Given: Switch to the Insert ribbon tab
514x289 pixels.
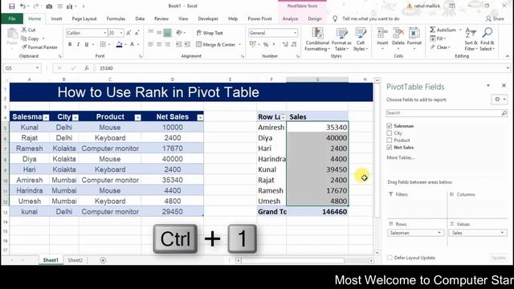Looking at the screenshot, I should [x=56, y=18].
